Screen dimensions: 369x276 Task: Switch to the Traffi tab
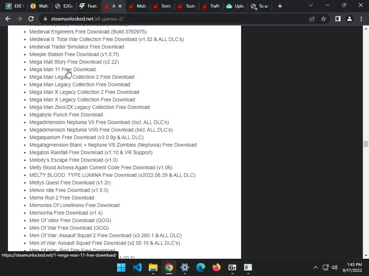212,6
